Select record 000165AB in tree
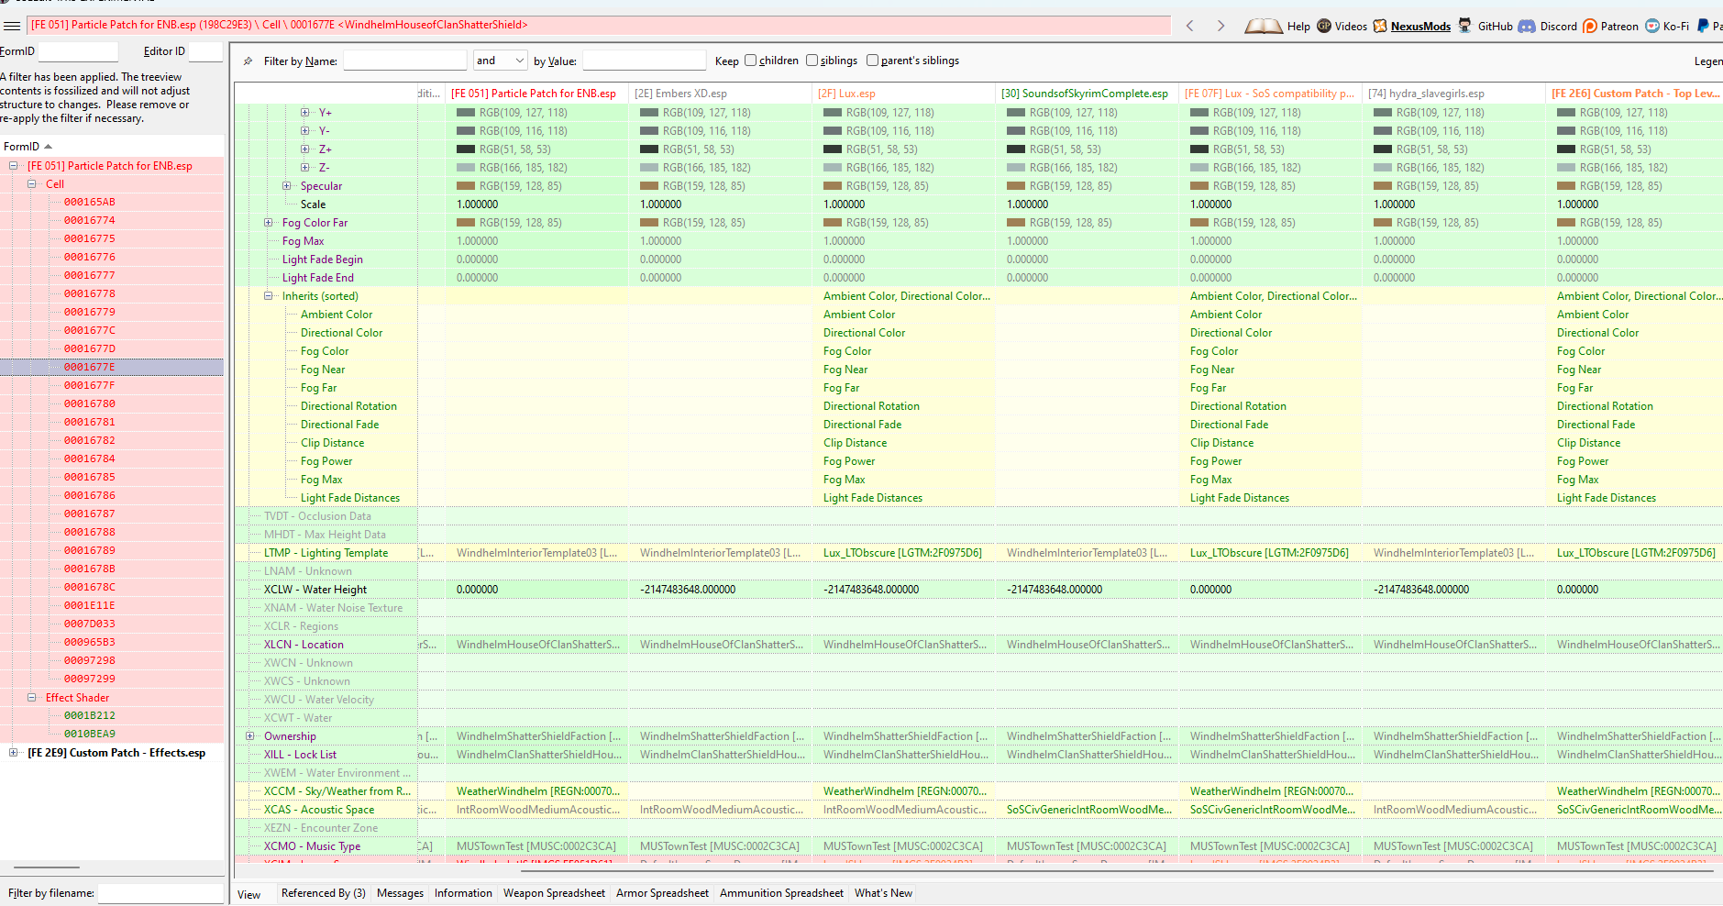1723x906 pixels. tap(89, 203)
